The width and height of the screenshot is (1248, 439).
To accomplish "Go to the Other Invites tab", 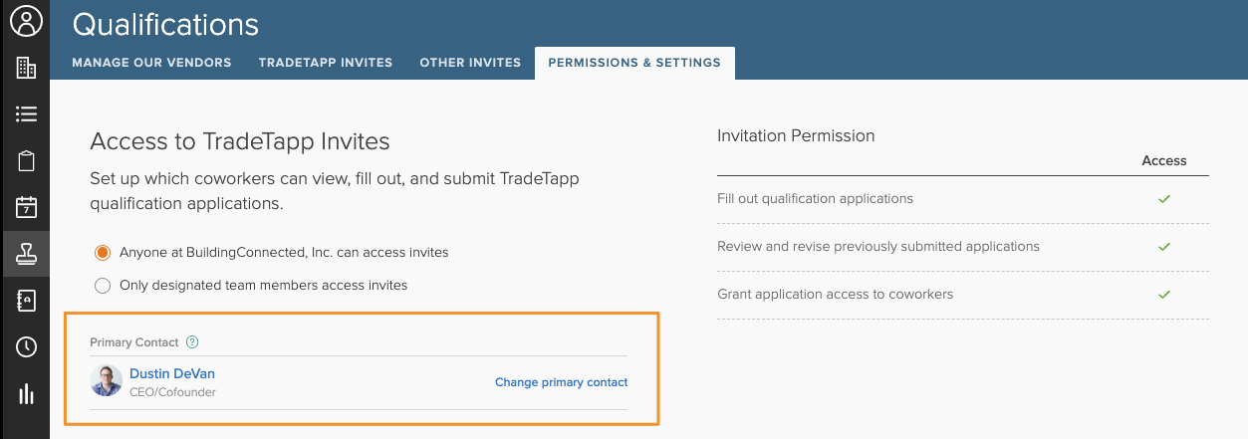I will (x=470, y=63).
